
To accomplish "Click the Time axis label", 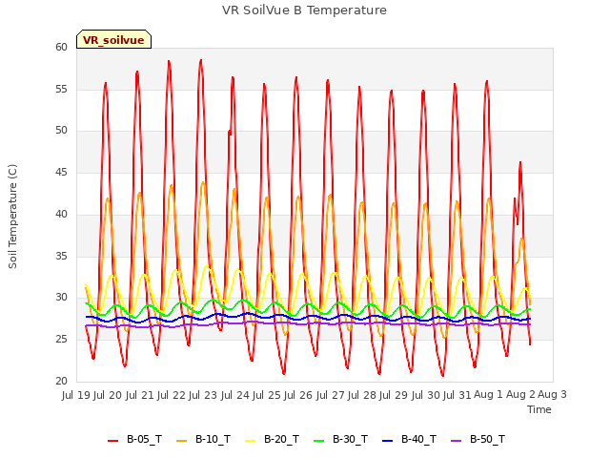I will coord(539,409).
